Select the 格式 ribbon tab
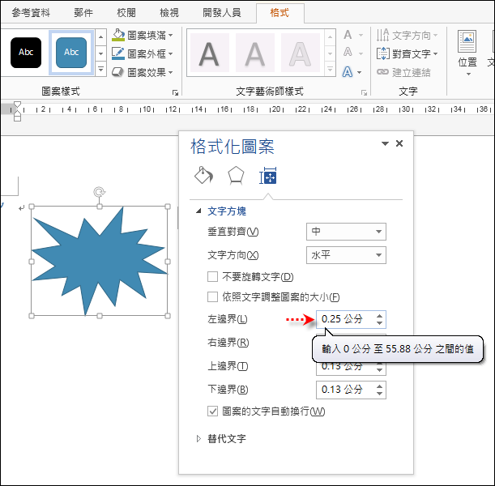 point(280,13)
